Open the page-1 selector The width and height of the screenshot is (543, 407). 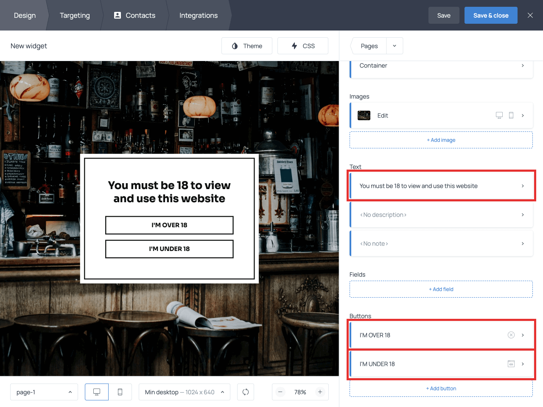[44, 392]
